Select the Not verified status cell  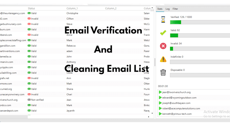pos(38,100)
